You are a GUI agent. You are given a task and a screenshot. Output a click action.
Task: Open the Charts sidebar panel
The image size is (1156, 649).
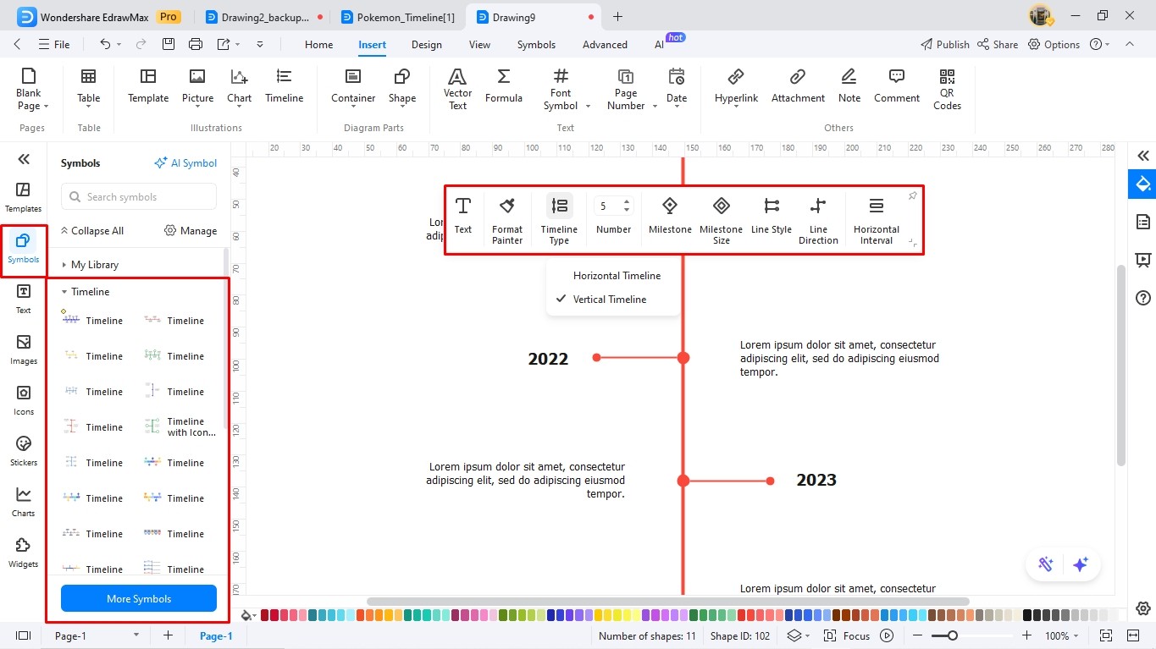23,502
